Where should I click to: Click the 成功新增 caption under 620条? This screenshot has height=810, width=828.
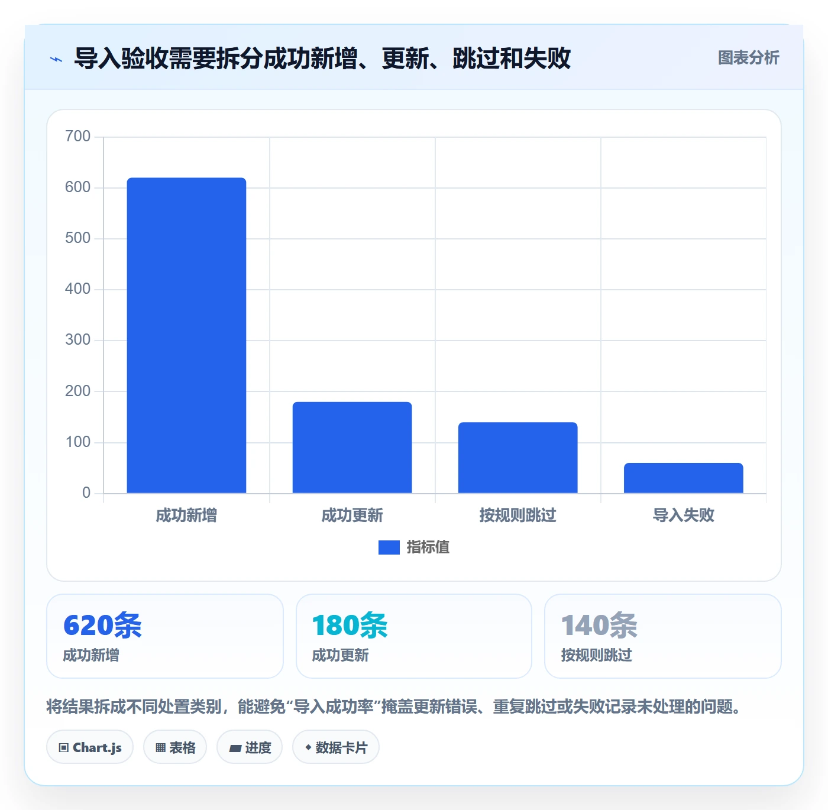click(91, 655)
